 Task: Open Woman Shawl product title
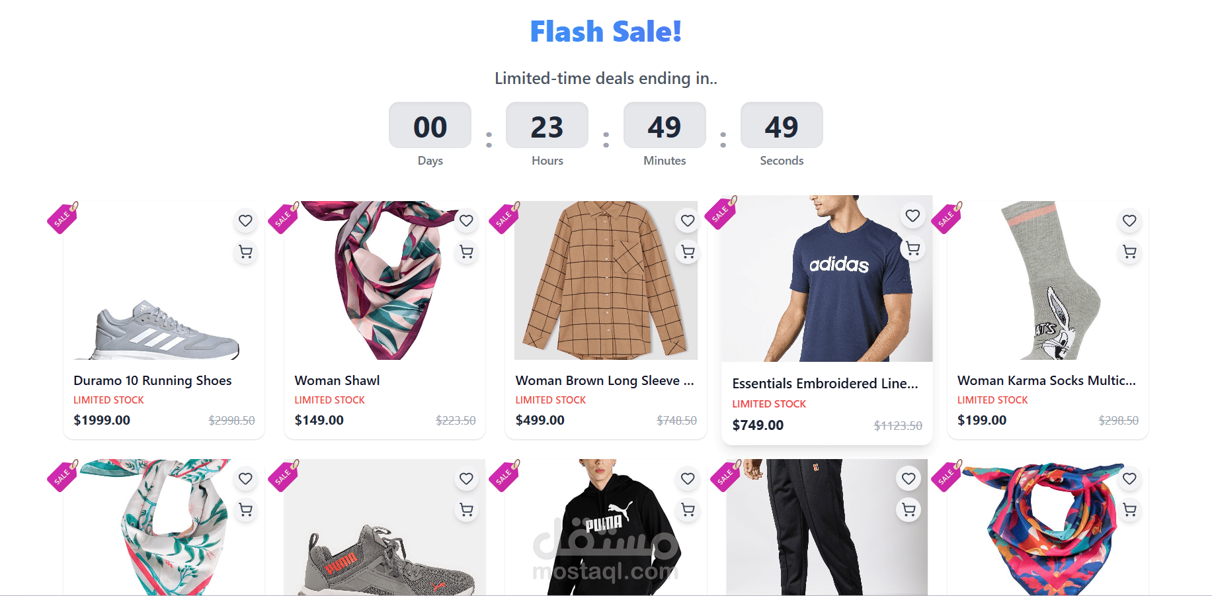(x=337, y=380)
